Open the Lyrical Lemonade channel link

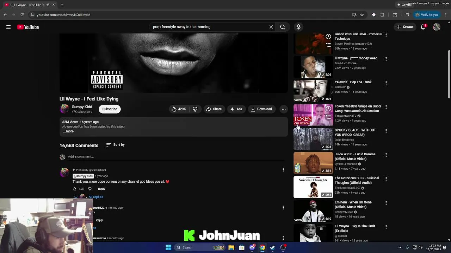(x=346, y=164)
